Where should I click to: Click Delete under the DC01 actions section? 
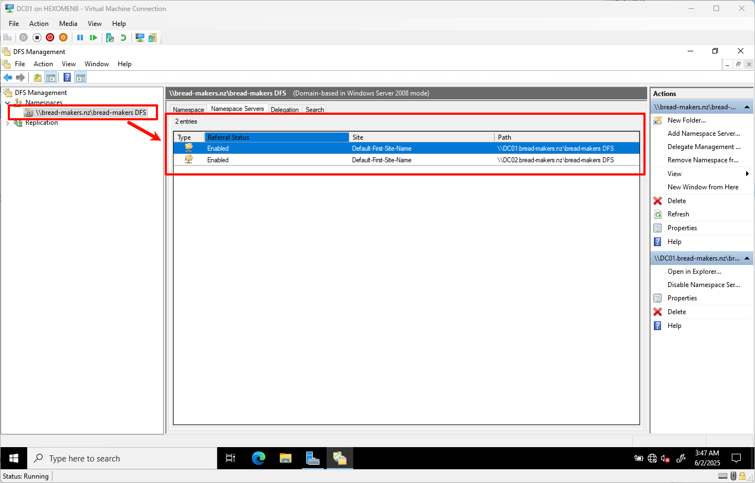[677, 312]
